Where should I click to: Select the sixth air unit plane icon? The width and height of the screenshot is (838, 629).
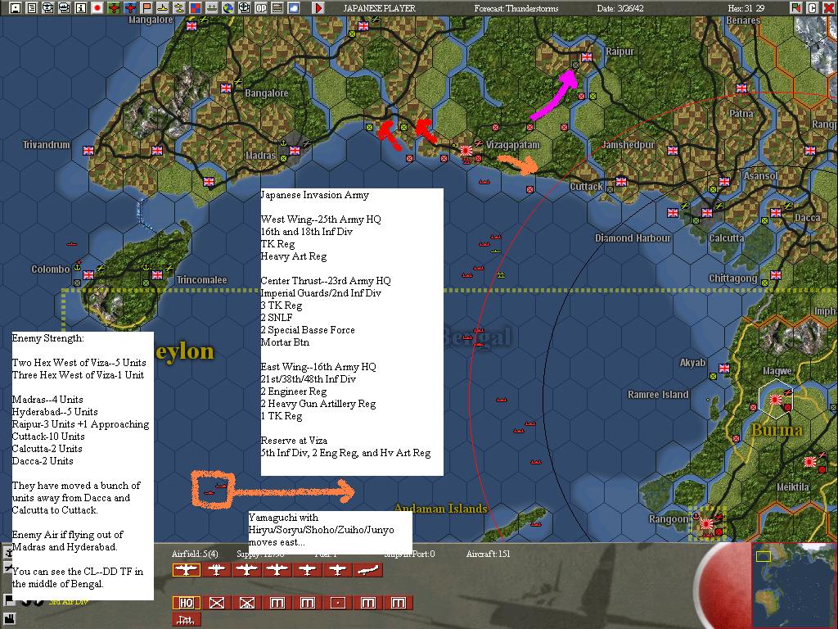point(337,570)
